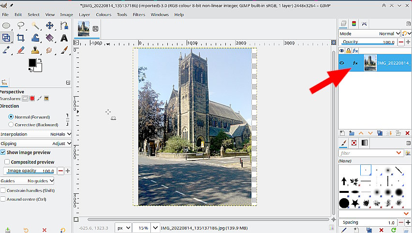The height and width of the screenshot is (233, 412).
Task: Select the Text tool
Action: [x=64, y=38]
